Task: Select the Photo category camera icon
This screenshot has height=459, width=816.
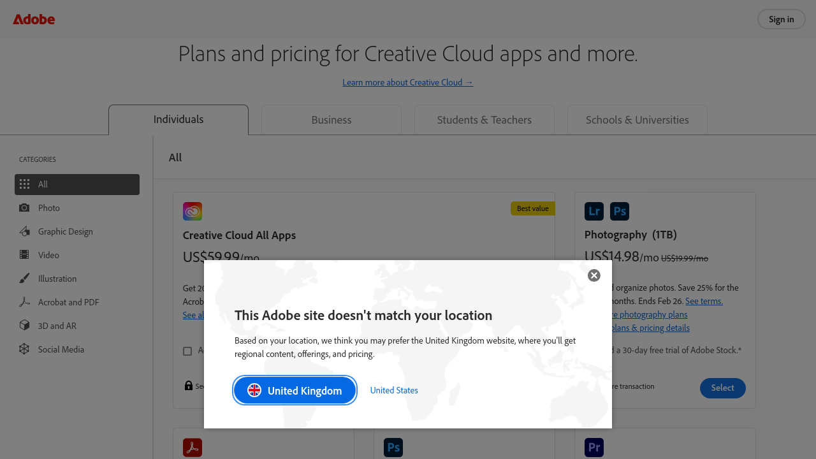Action: click(x=24, y=208)
